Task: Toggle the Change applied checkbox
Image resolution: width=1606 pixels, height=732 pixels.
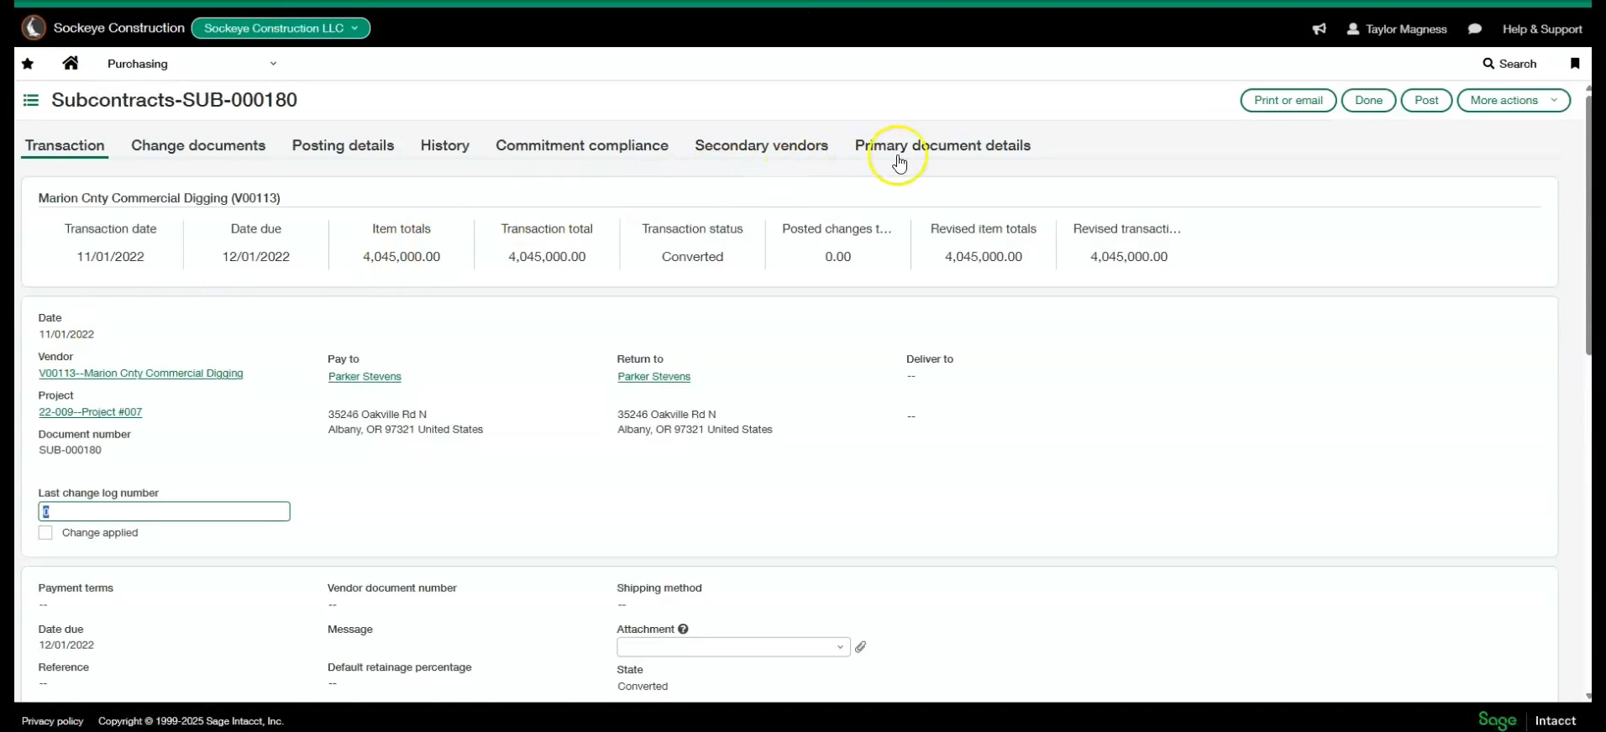Action: [45, 533]
